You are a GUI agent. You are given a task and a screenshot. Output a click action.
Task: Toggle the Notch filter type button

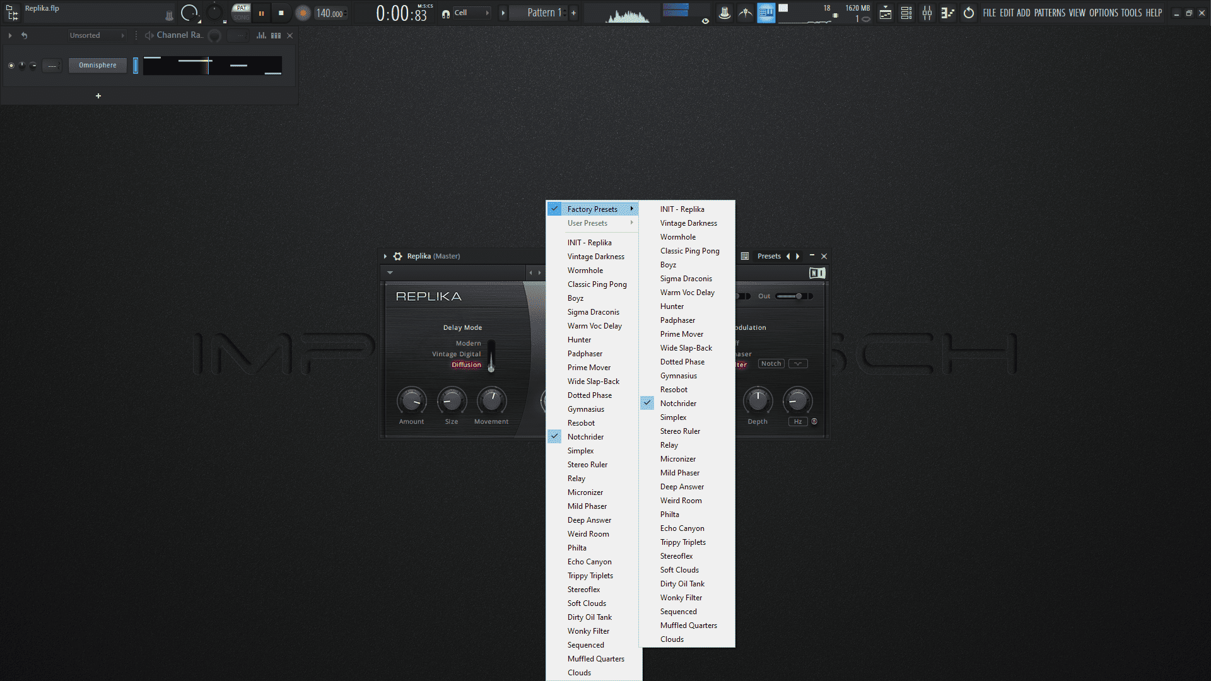pyautogui.click(x=771, y=364)
